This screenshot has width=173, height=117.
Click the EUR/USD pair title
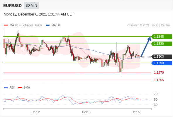(13, 6)
